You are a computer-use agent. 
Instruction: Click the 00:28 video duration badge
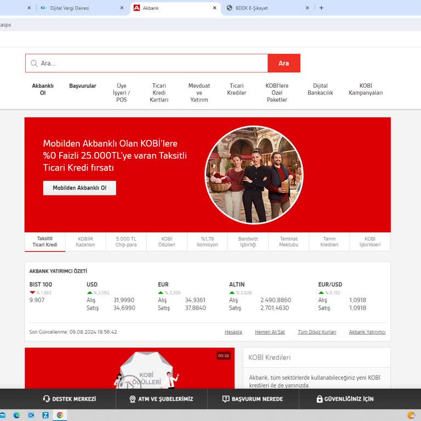224,356
